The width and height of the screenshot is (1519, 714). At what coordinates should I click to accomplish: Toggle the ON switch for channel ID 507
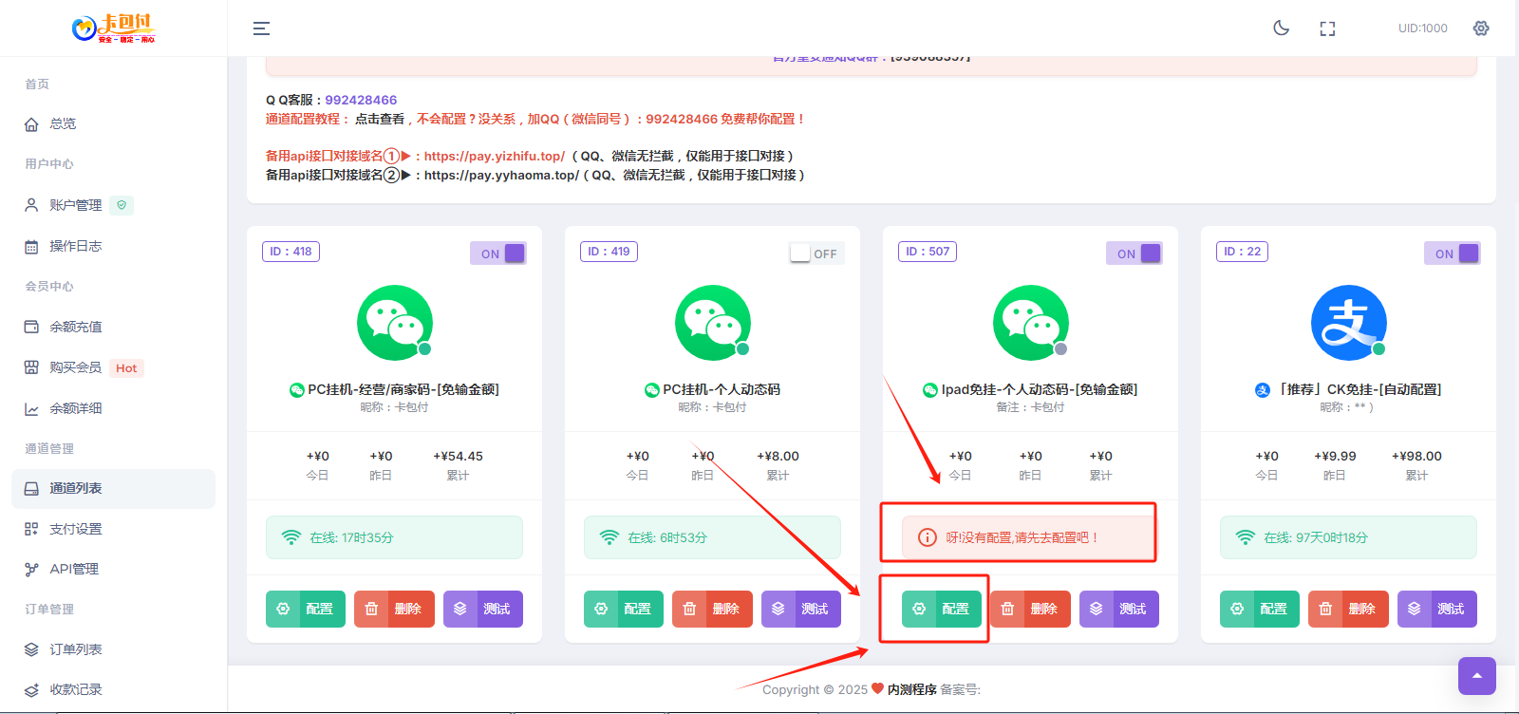(x=1135, y=254)
